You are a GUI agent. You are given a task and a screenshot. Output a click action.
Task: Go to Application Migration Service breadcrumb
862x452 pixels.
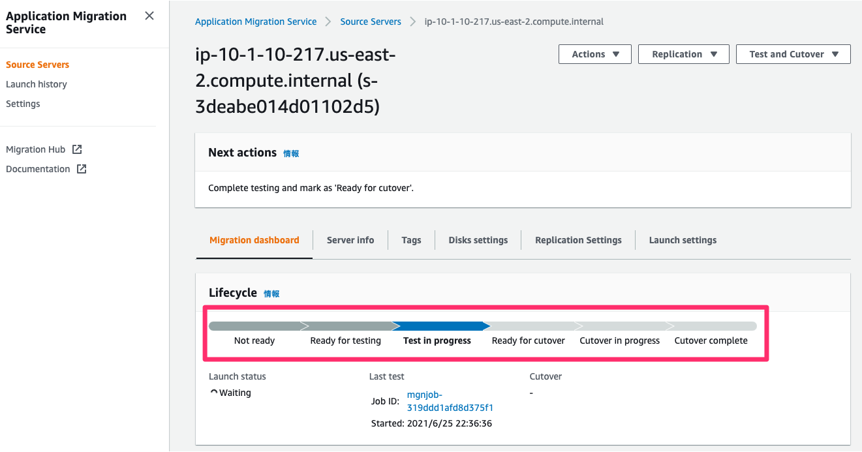click(x=256, y=22)
